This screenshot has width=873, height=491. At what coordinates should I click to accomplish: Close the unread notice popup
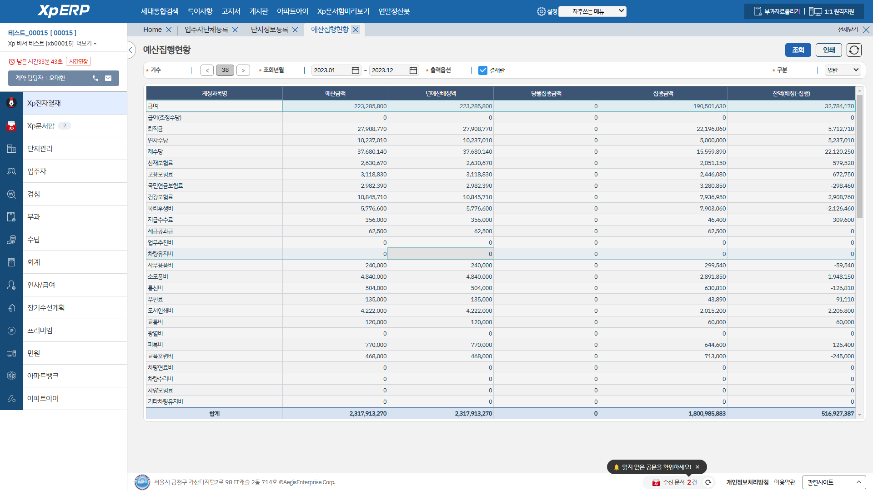[x=697, y=467]
